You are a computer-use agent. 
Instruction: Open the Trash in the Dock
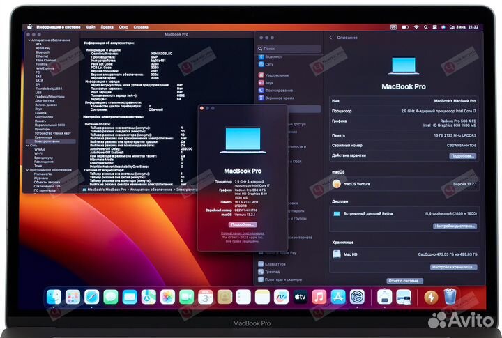pos(450,297)
